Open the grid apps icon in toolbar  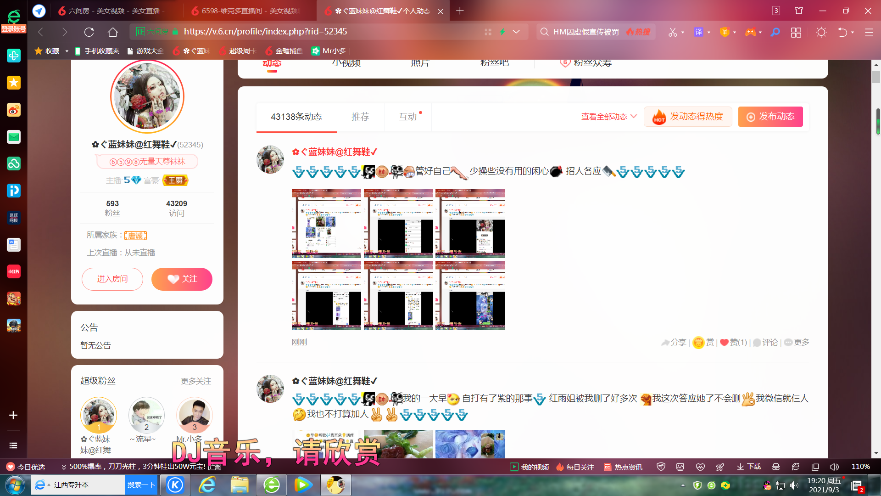click(x=796, y=32)
